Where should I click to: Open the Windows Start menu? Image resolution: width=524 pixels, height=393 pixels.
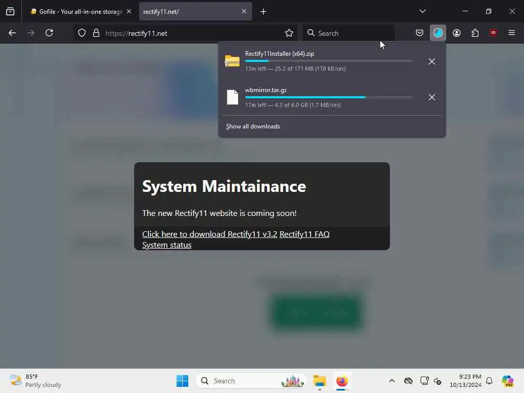click(x=183, y=381)
